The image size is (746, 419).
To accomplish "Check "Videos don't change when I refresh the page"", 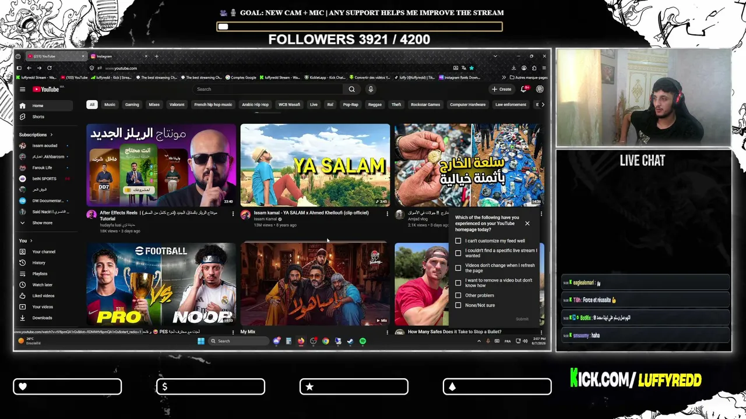I will [x=458, y=268].
